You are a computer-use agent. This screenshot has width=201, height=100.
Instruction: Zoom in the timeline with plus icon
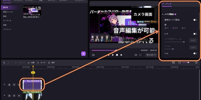[196, 62]
